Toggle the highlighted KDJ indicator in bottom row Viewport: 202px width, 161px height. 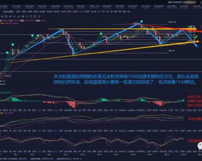(x=39, y=151)
